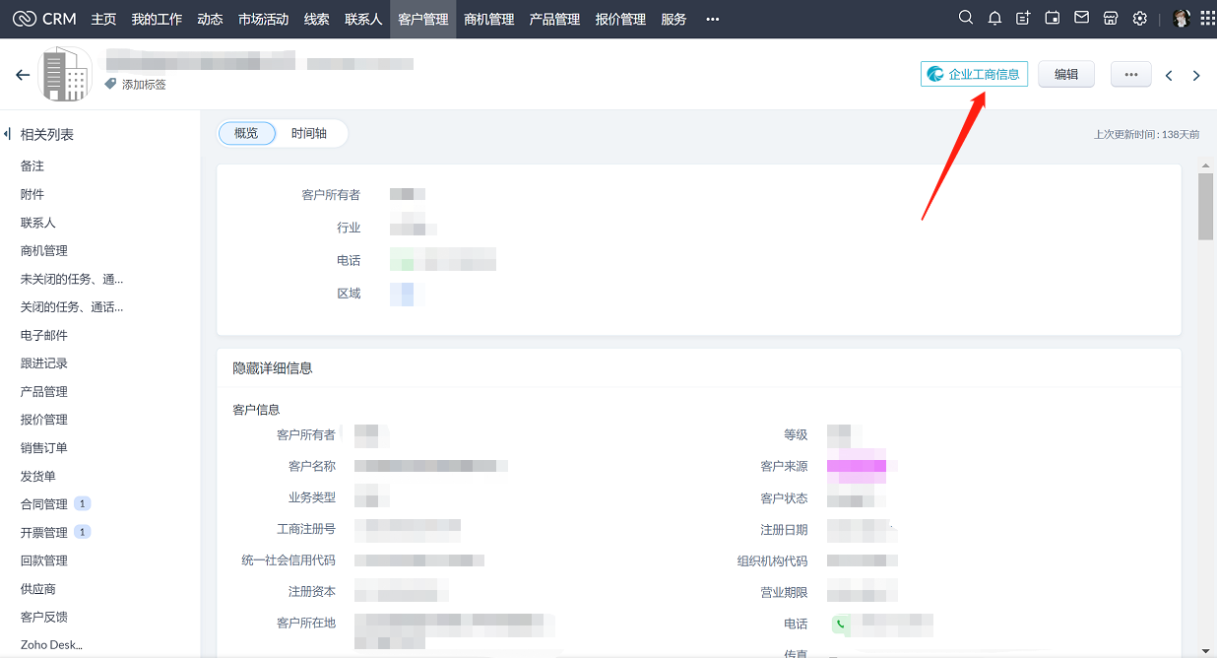Click 添加标签 link
Image resolution: width=1217 pixels, height=658 pixels.
(x=144, y=85)
